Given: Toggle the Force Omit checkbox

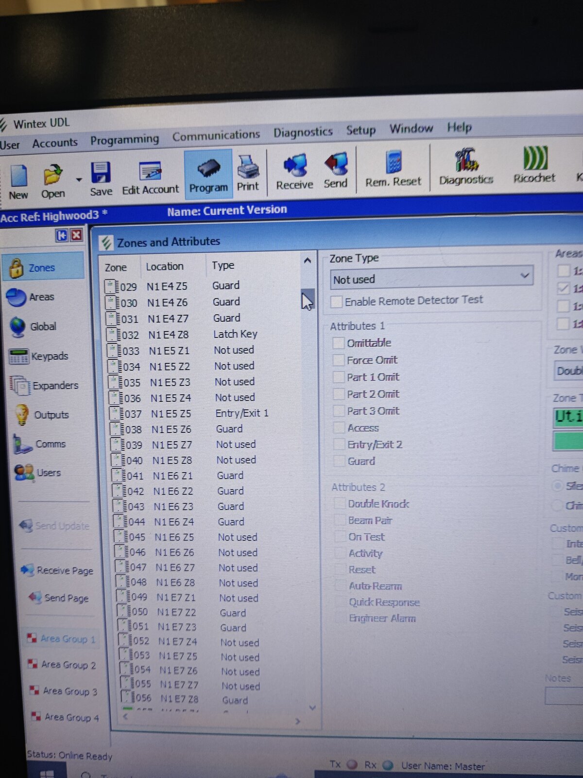Looking at the screenshot, I should (339, 360).
